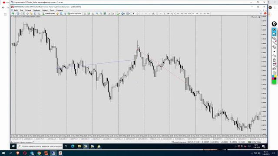278x156 pixels.
Task: Select the Vertical Line drawing tool
Action: point(142,13)
